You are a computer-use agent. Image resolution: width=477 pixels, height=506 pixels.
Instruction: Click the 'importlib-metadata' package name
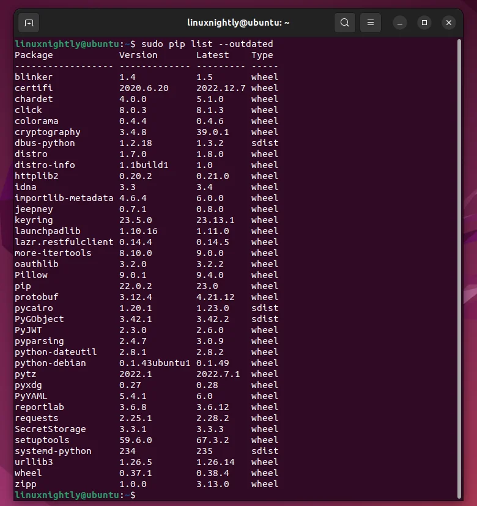pos(64,198)
